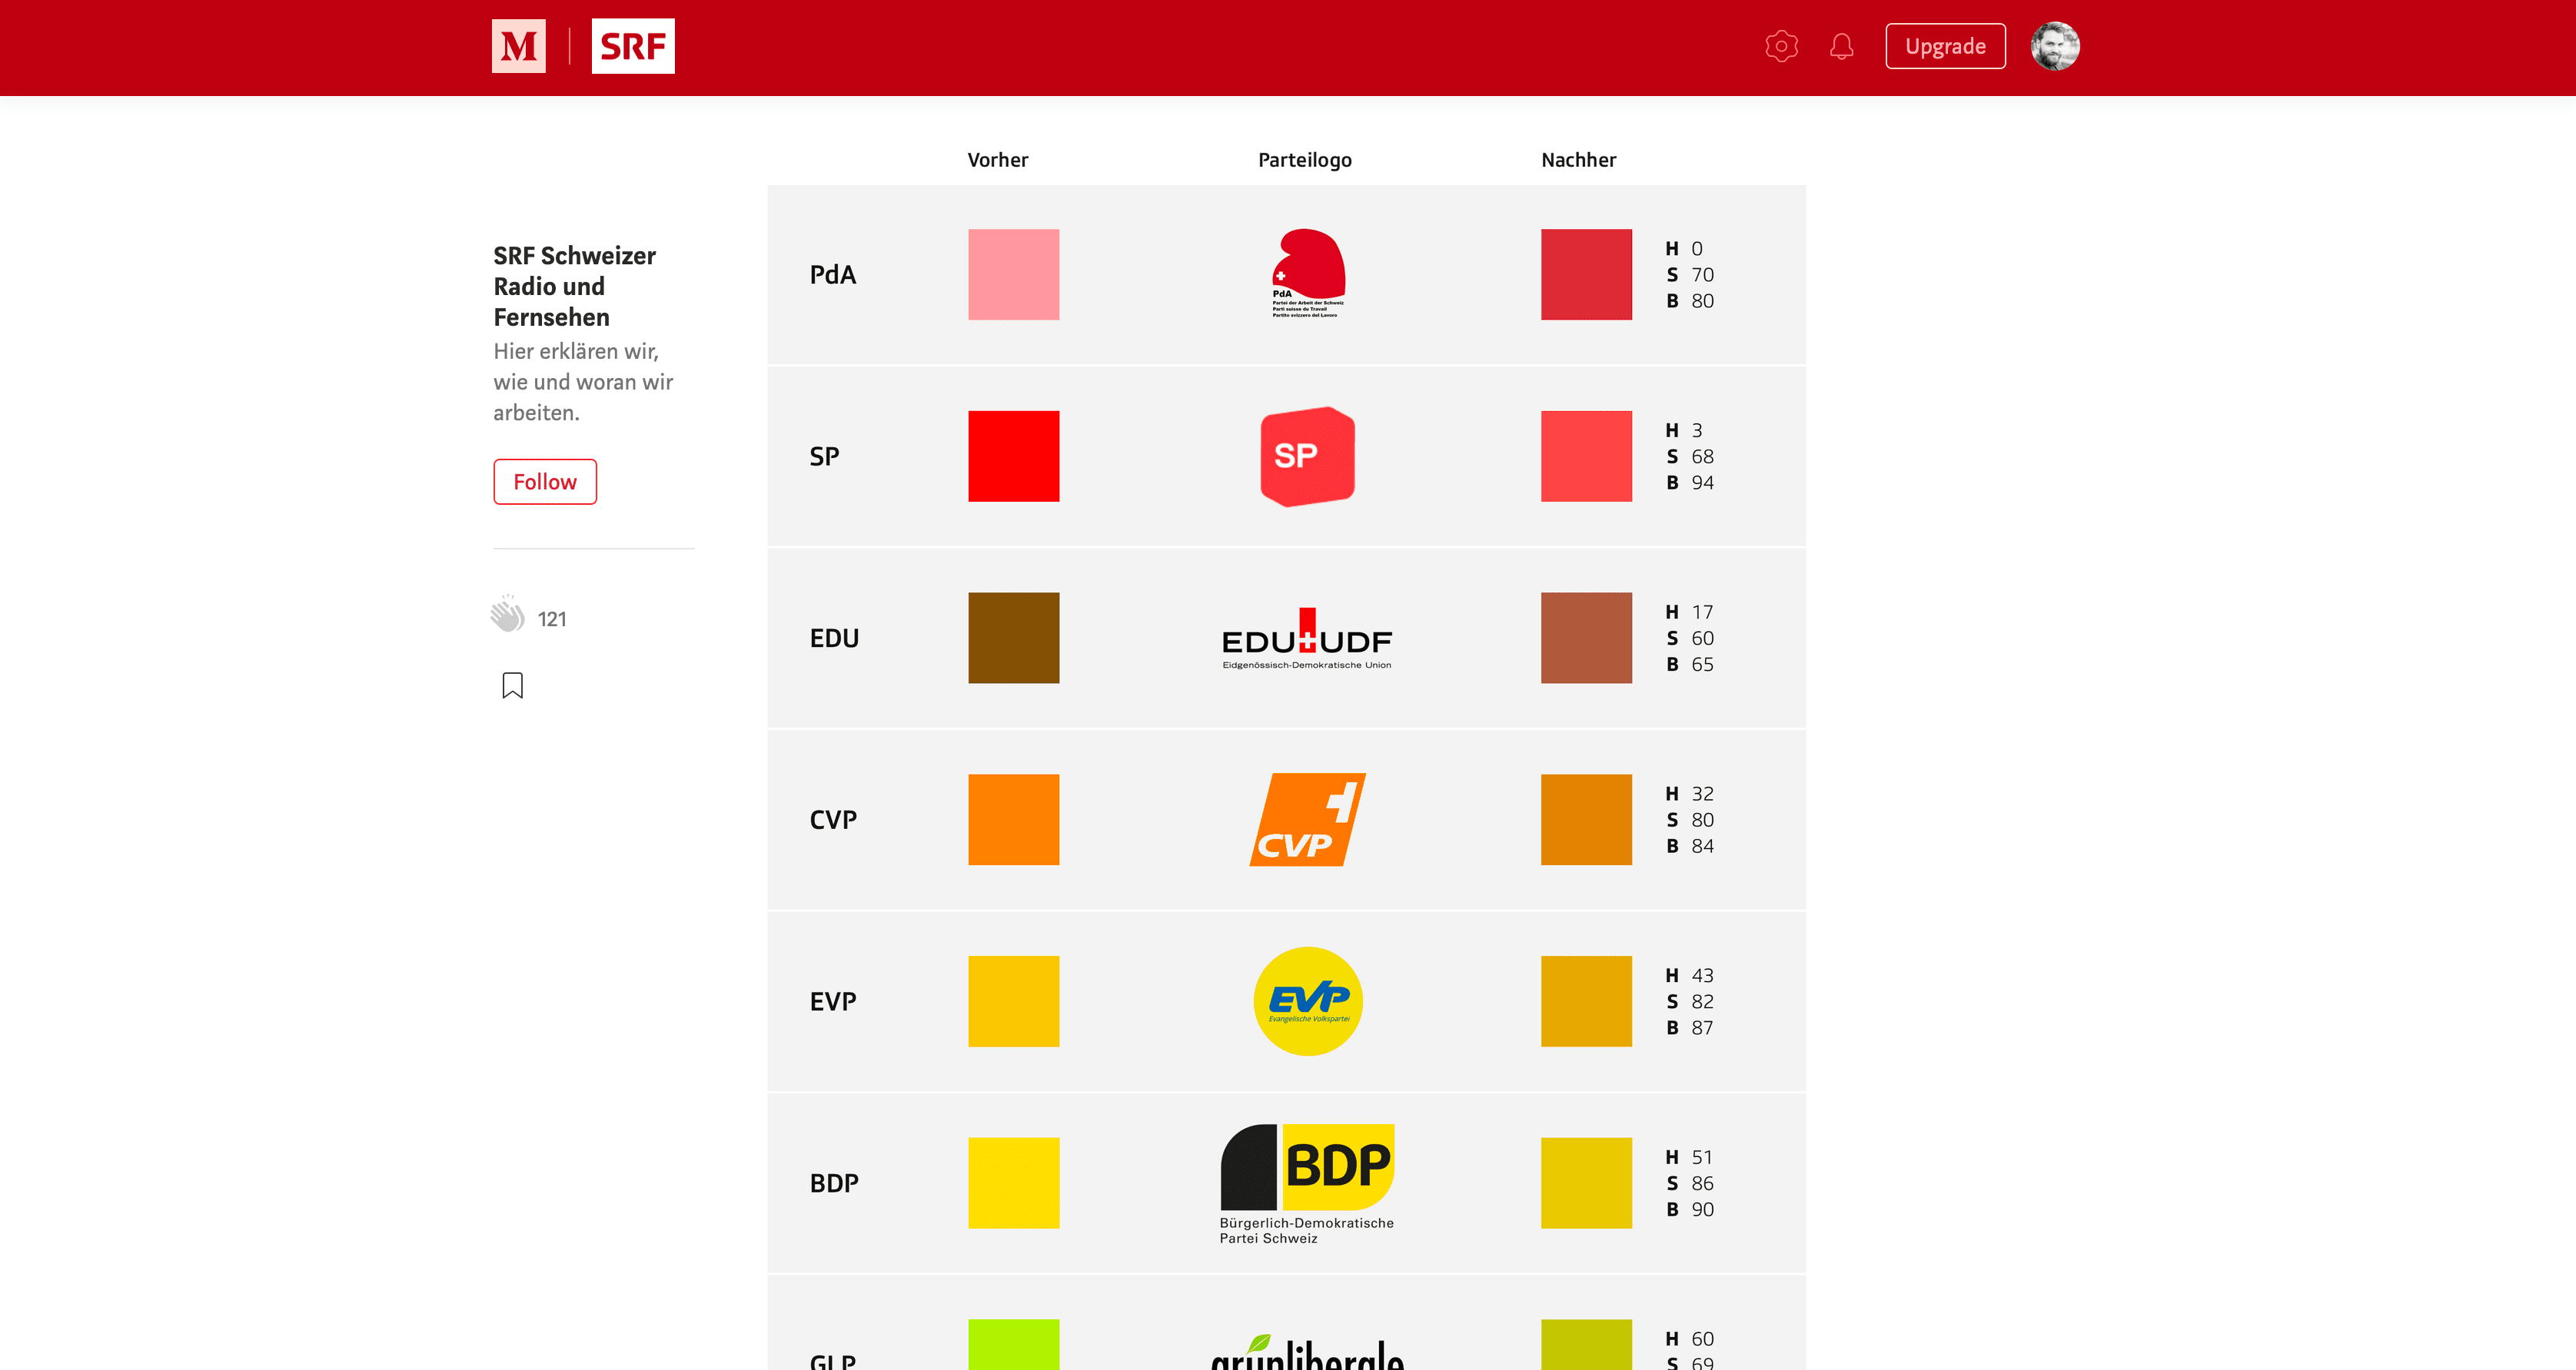Screen dimensions: 2576x1370
Task: Select the BDP Nachher swatch
Action: click(1586, 1183)
